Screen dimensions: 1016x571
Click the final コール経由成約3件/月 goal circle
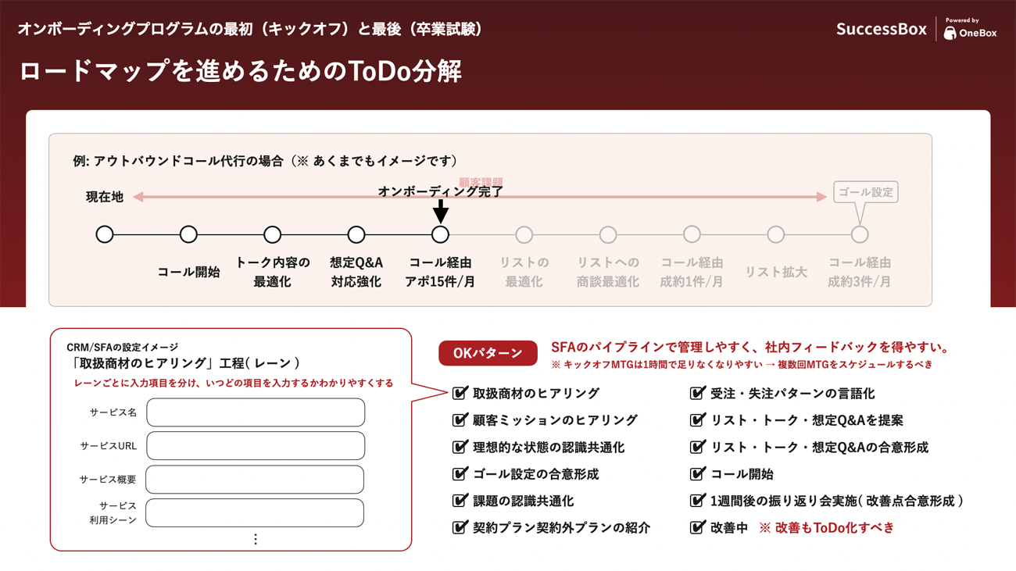(860, 234)
